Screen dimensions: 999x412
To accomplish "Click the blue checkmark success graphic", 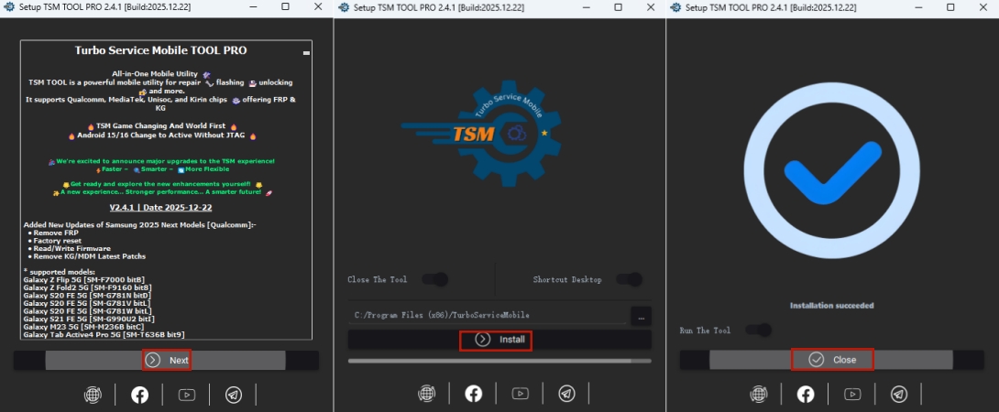I will (831, 170).
